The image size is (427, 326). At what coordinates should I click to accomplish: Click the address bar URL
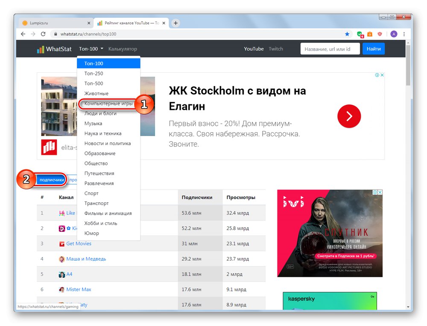pyautogui.click(x=88, y=34)
